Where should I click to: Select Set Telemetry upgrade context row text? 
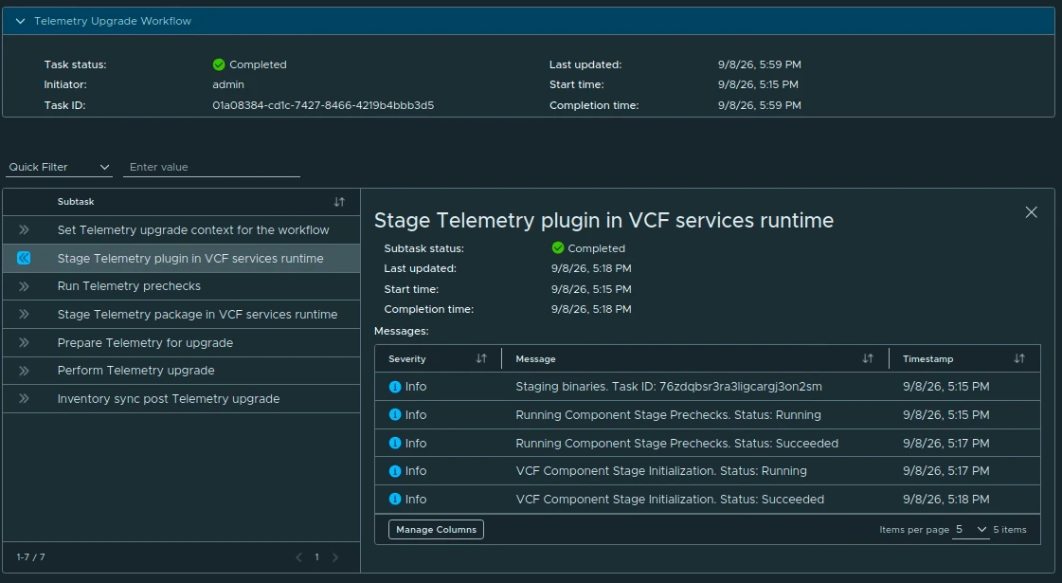point(193,229)
